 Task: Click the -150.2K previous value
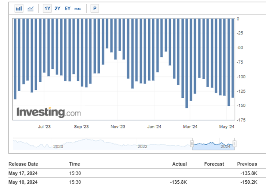coord(249,182)
